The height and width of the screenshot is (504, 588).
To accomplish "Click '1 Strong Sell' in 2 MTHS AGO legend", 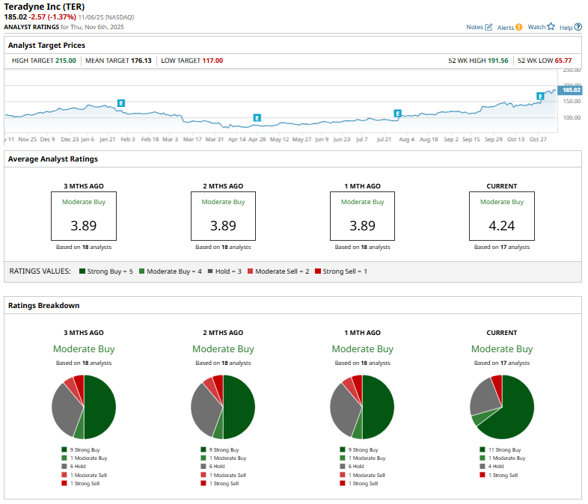I will tap(224, 483).
